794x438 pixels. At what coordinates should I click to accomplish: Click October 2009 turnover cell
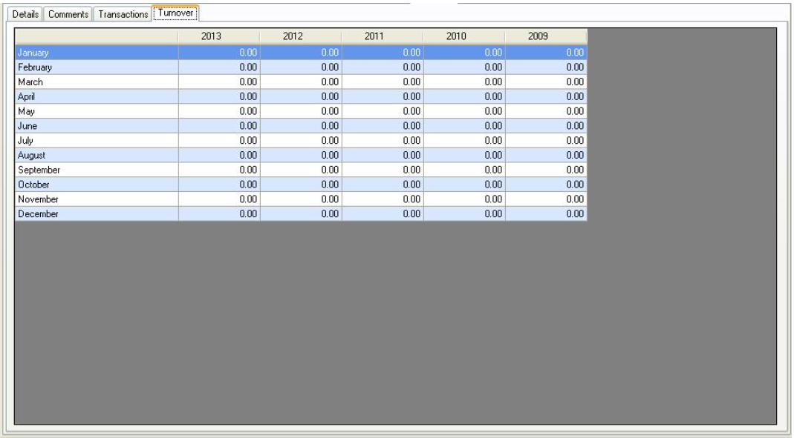pyautogui.click(x=547, y=185)
